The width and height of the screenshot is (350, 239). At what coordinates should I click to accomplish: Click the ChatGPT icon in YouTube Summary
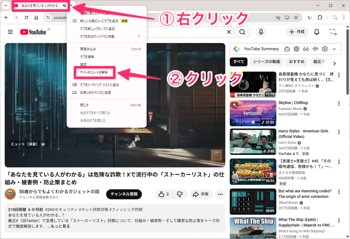pos(296,49)
